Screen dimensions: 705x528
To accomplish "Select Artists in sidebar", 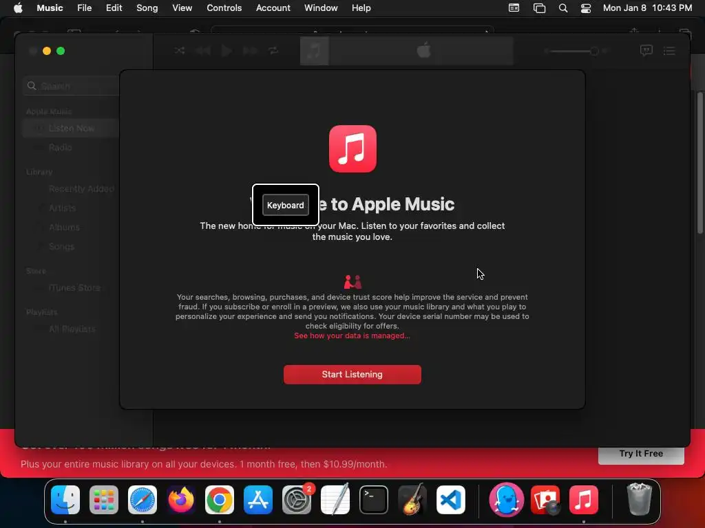I will point(62,208).
